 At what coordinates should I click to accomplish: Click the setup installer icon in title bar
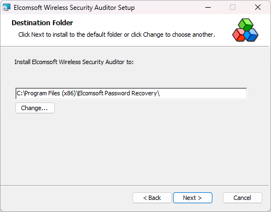[x=7, y=8]
